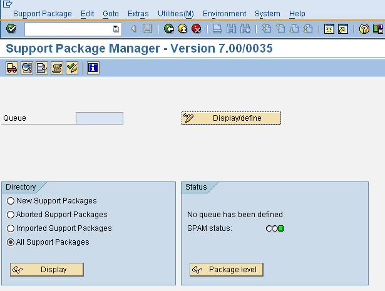Click the Display/define button
This screenshot has width=385, height=291.
(231, 118)
